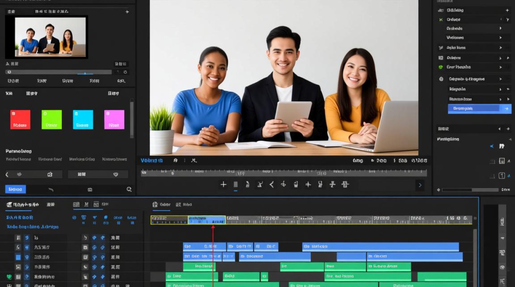This screenshot has height=287, width=515.
Task: Select the magenta color swatch
Action: tap(114, 119)
